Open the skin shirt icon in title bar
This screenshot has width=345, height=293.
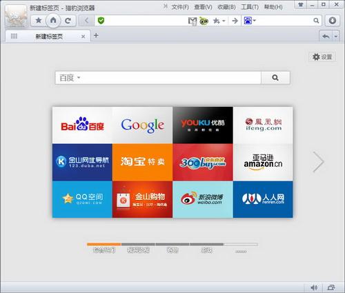300,5
